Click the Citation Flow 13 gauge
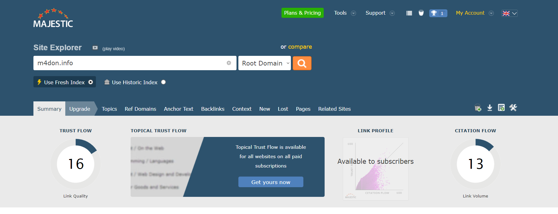 point(476,164)
